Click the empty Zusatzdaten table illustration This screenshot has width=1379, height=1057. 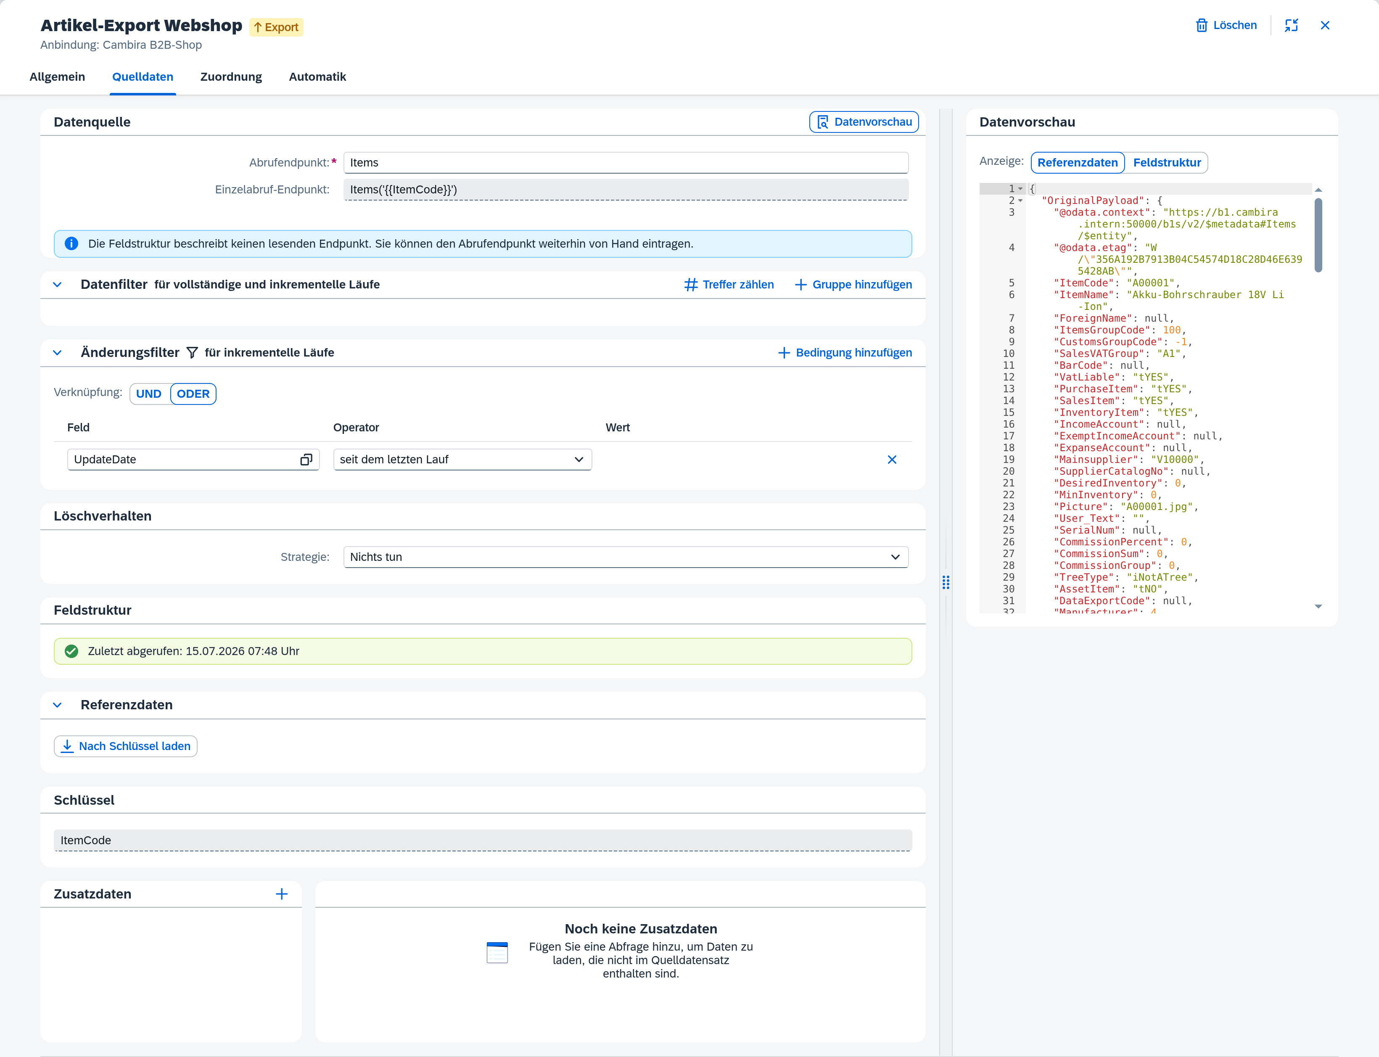coord(497,953)
